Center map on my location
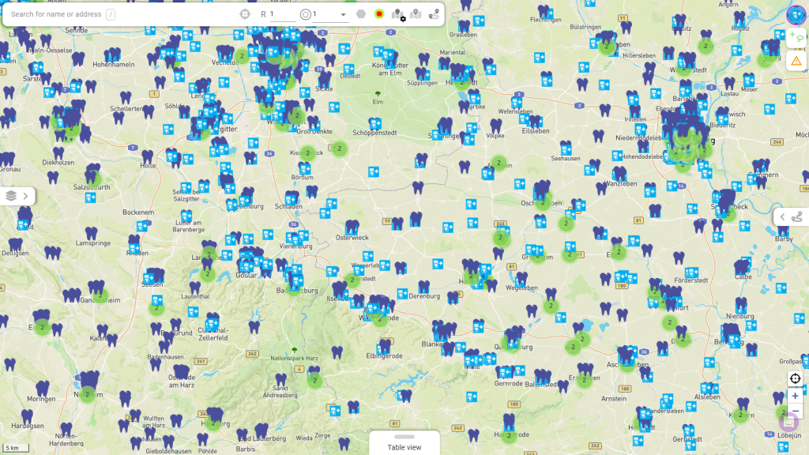This screenshot has height=455, width=809. [x=795, y=378]
